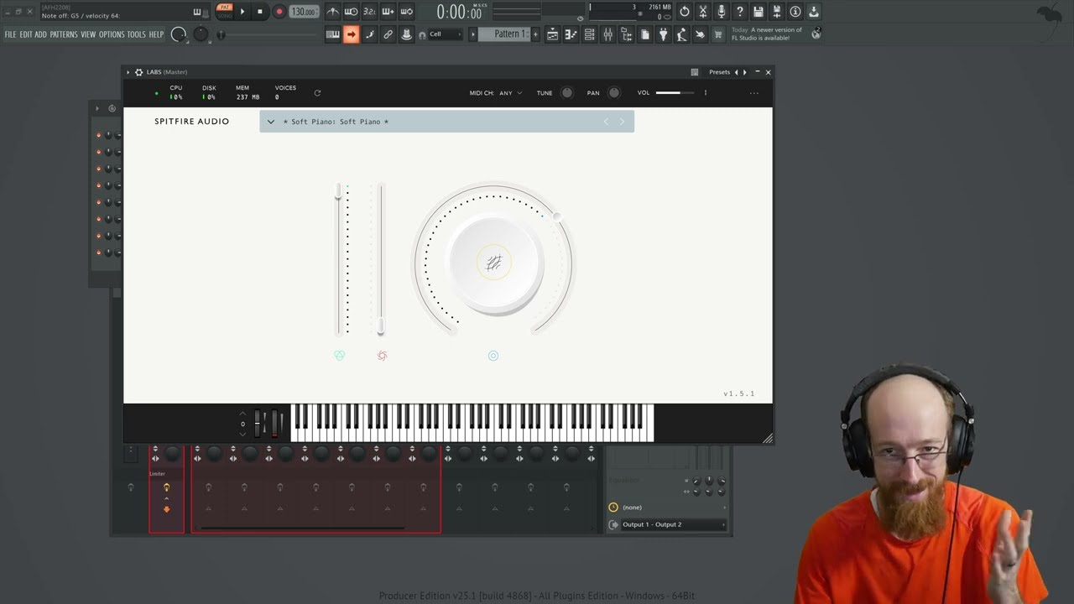The width and height of the screenshot is (1074, 604).
Task: Toggle typing keyboard to piano icon
Action: coord(332,34)
